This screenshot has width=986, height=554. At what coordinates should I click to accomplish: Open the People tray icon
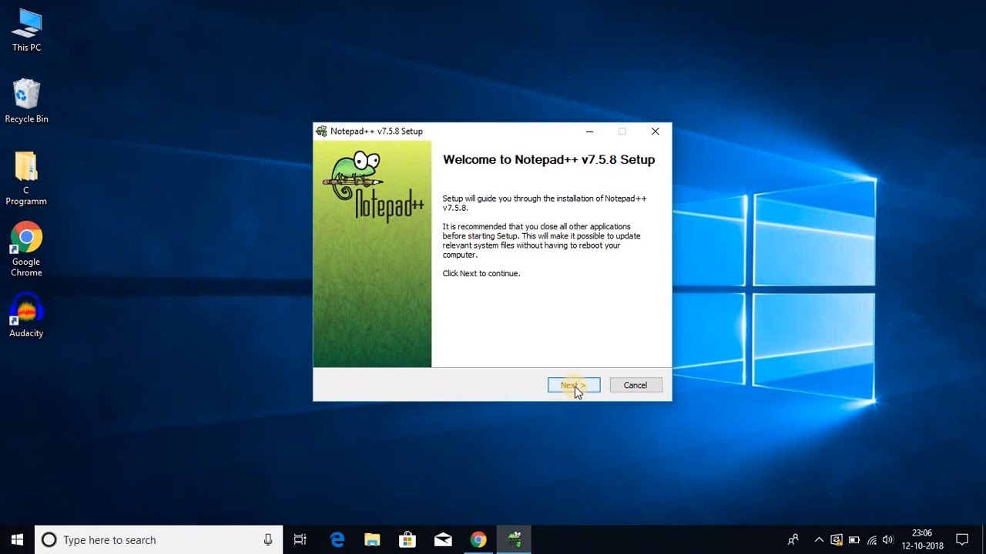[793, 540]
